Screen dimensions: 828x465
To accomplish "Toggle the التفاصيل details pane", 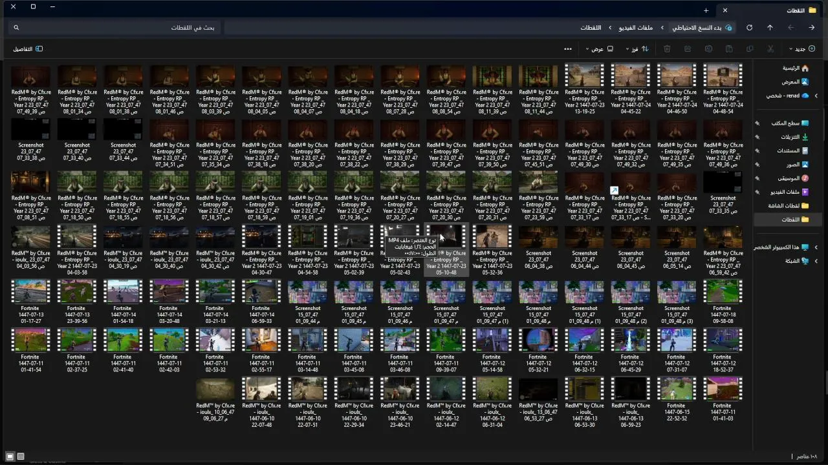I will (28, 49).
